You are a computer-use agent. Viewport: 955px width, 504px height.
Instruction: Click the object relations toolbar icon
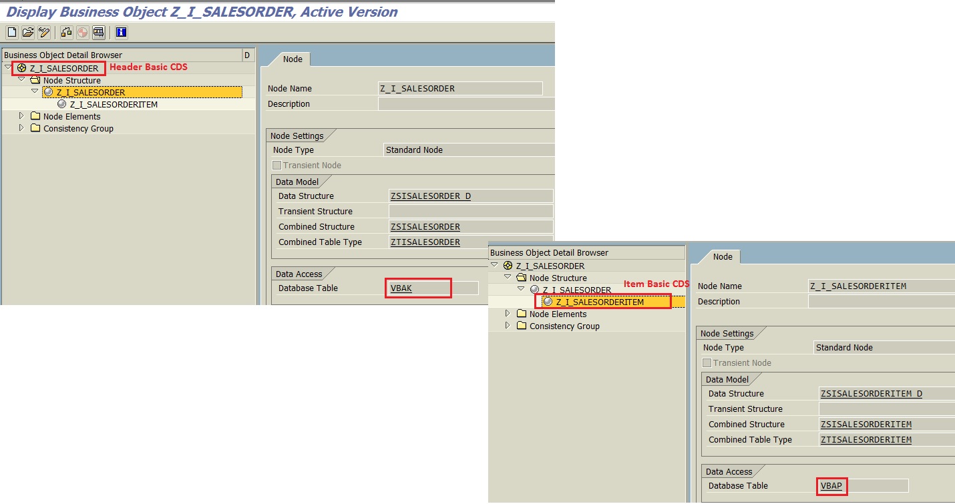pyautogui.click(x=67, y=31)
